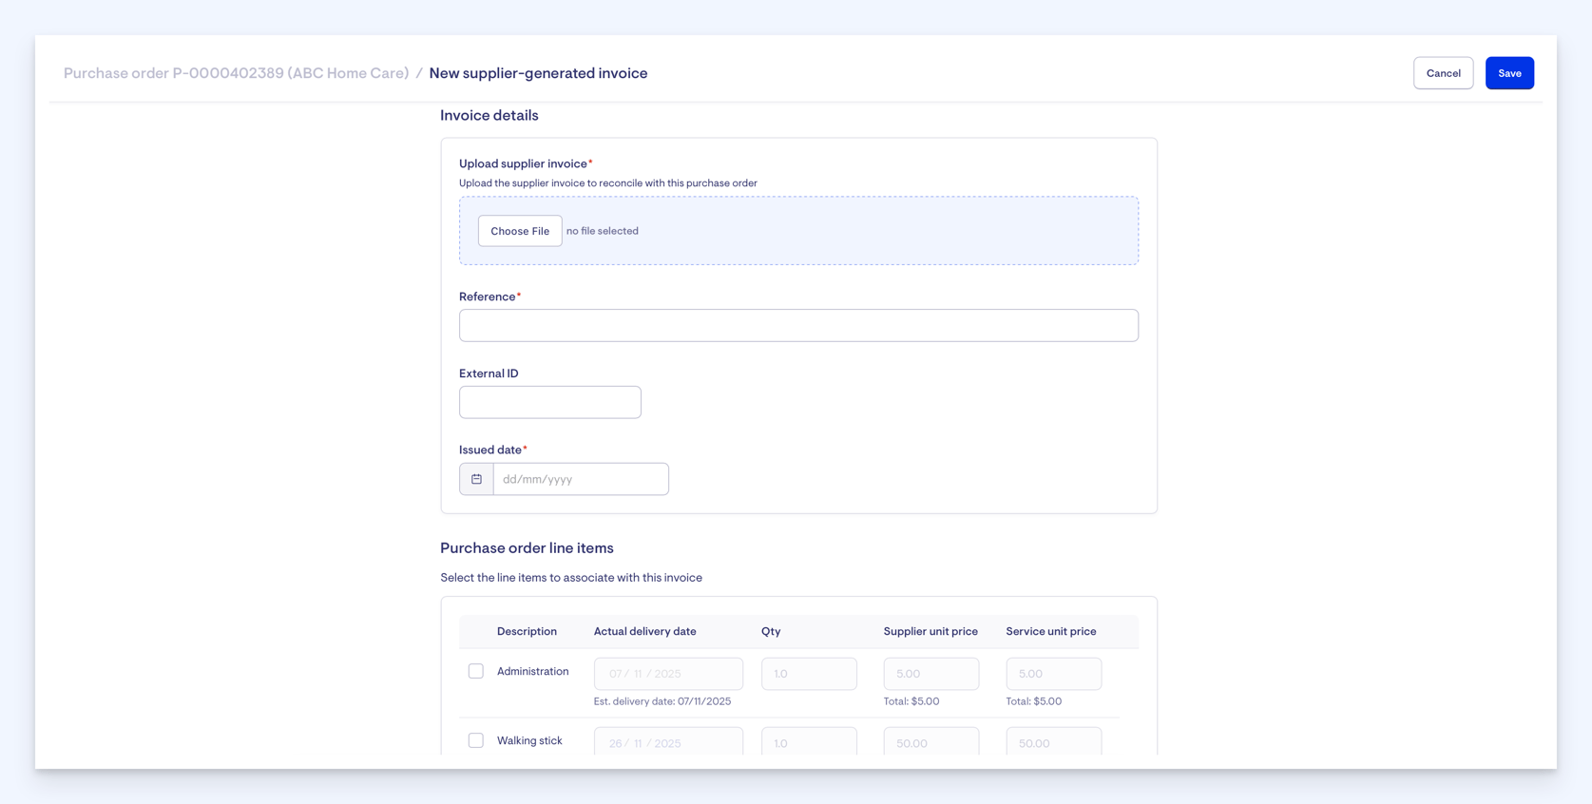Click the Description column header

click(527, 631)
